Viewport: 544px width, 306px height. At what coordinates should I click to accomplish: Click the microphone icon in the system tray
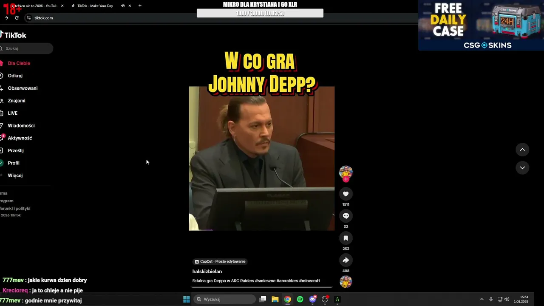coord(491,299)
